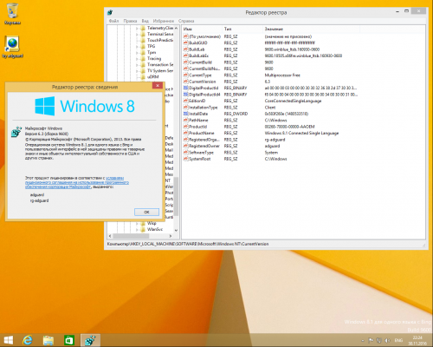Click the WlanSvc folder icon in tree
Screen dimensions: 433x347
[x=143, y=229]
